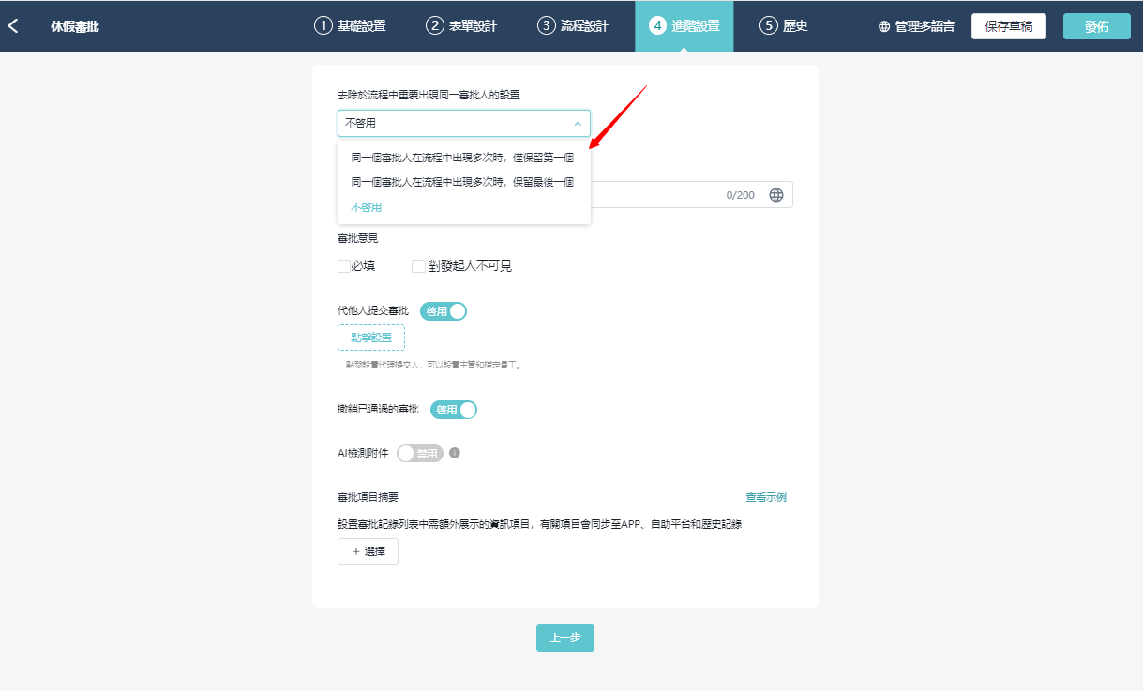
Task: Open the 查看示例 link
Action: point(765,497)
